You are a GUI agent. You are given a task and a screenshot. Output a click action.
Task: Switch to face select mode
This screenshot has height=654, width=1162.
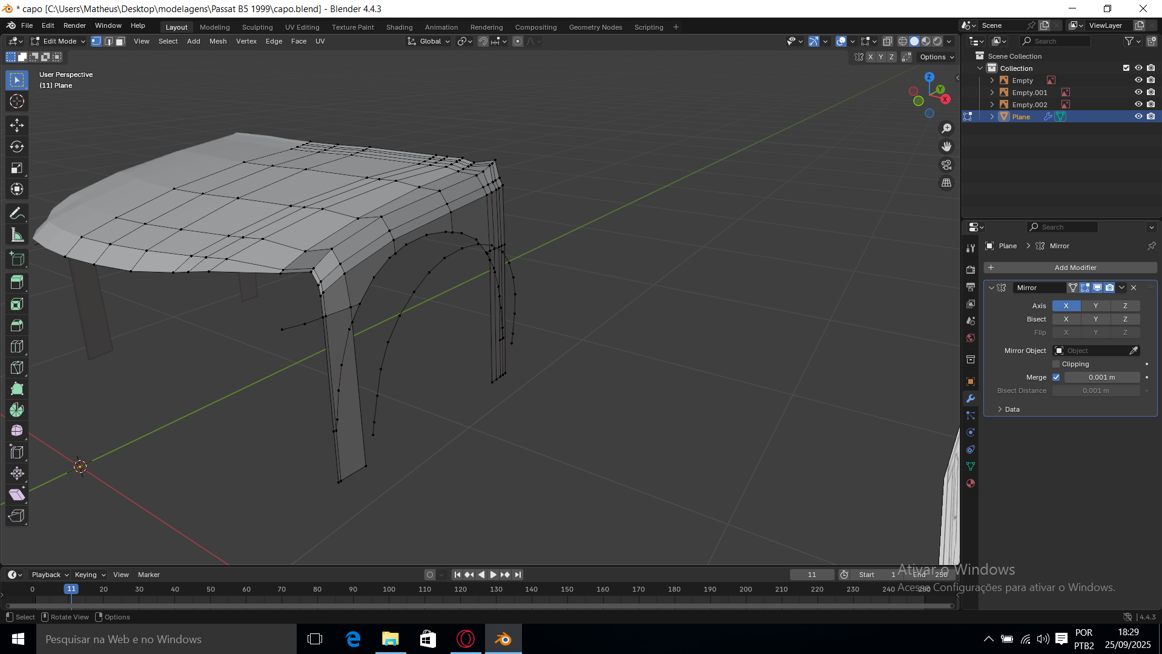click(120, 41)
